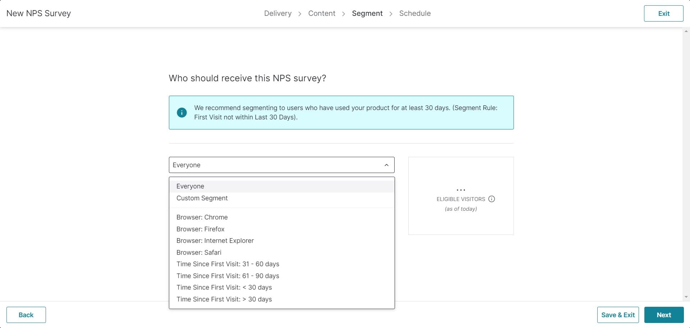Select 'Time Since First Visit: 31 - 60 days'

(227, 264)
